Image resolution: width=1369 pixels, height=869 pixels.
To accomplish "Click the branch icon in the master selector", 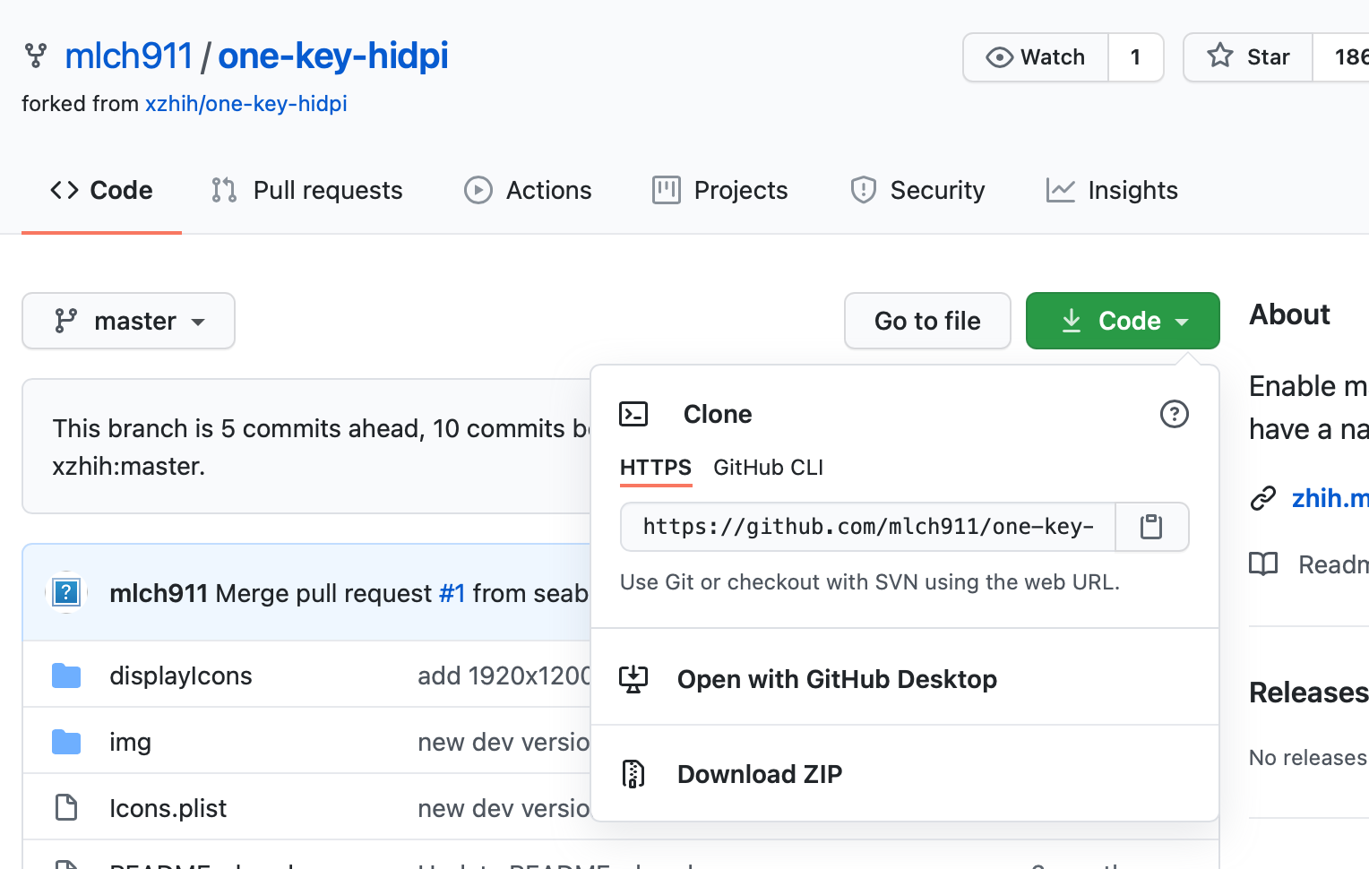I will point(65,321).
